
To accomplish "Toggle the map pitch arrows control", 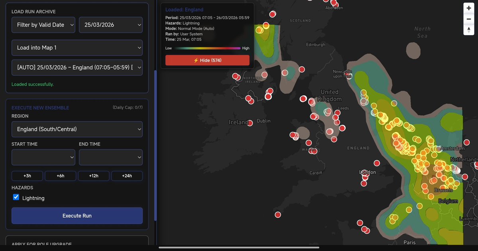I will click(x=468, y=29).
